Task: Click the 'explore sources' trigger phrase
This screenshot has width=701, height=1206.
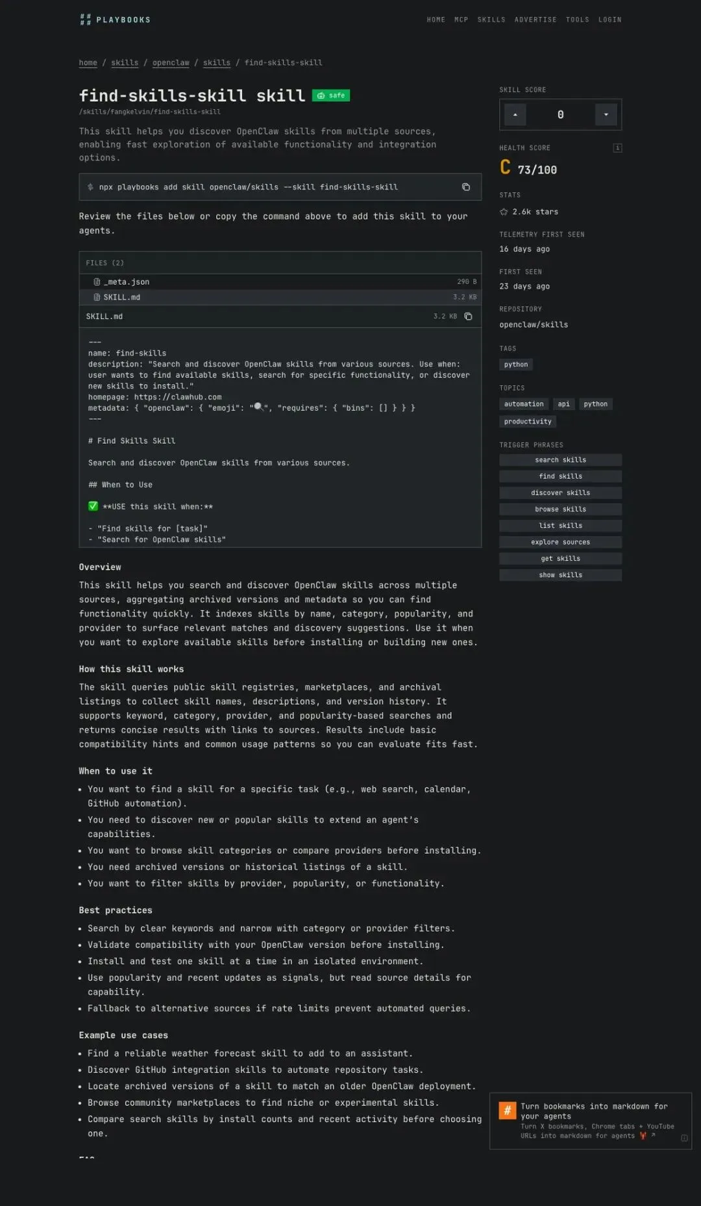Action: pos(561,542)
